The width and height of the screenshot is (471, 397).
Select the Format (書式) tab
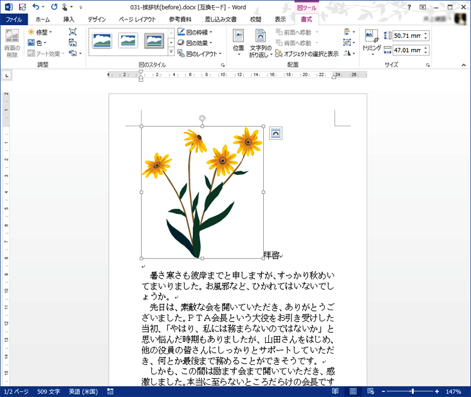point(306,20)
